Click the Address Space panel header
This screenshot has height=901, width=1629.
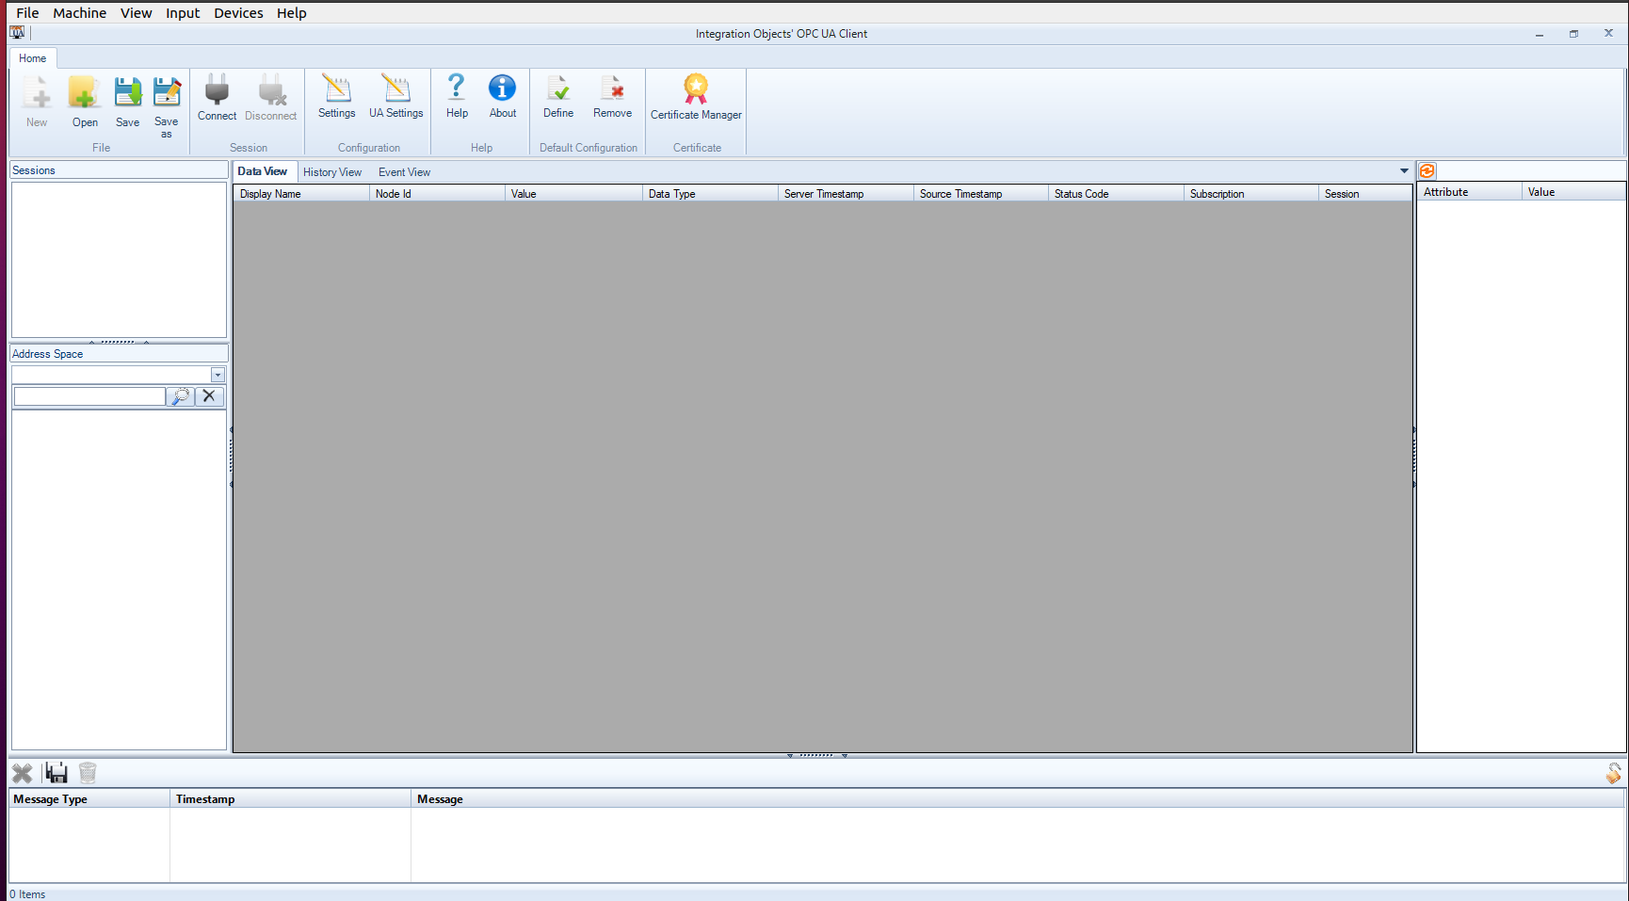(x=119, y=354)
